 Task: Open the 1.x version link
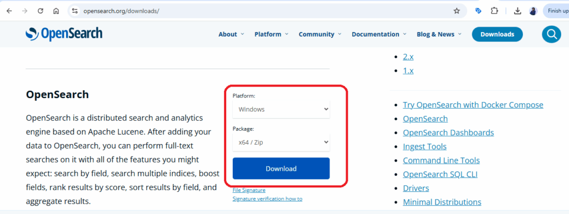[x=408, y=70]
